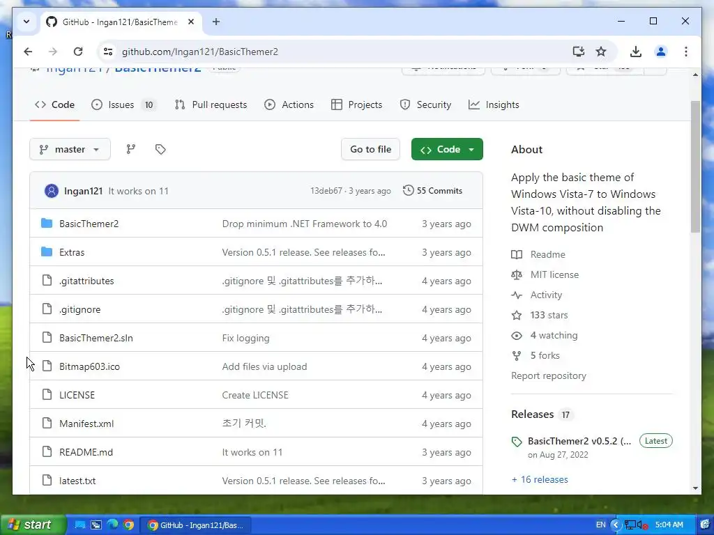Click the scrollbar down arrow
Screen dimensions: 714x535
695,488
